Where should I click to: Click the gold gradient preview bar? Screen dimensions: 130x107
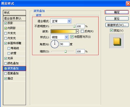pos(63,31)
